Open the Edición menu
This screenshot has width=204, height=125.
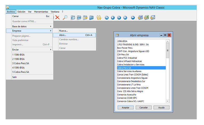(x=22, y=12)
